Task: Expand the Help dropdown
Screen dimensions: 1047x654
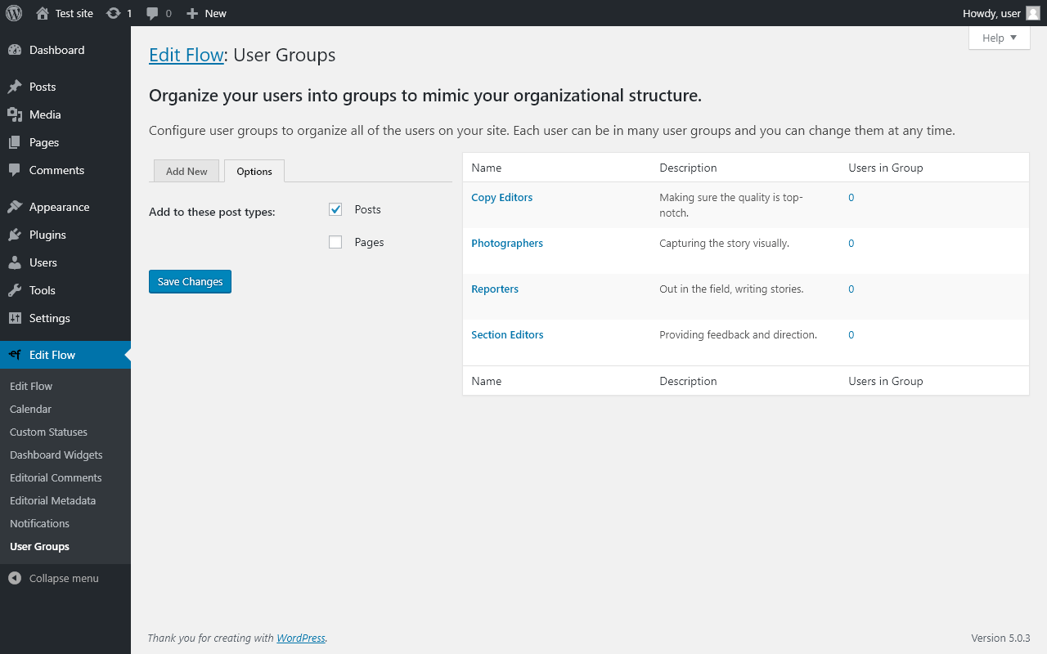Action: tap(1000, 38)
